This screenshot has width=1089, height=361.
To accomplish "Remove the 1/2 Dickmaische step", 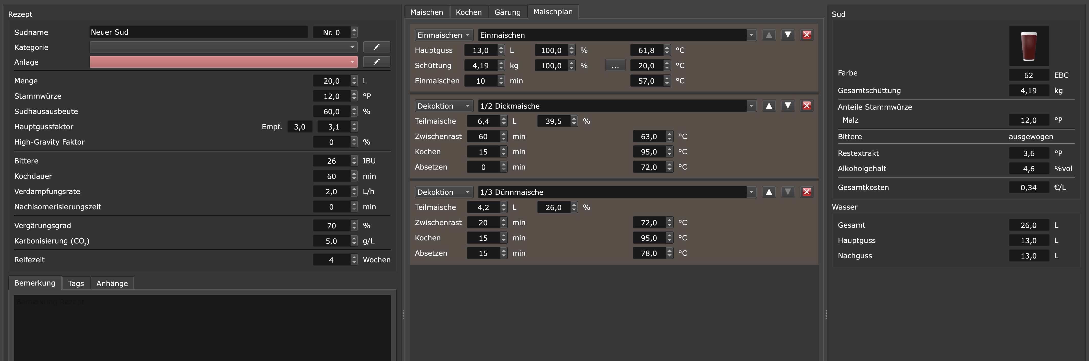I will click(x=806, y=106).
